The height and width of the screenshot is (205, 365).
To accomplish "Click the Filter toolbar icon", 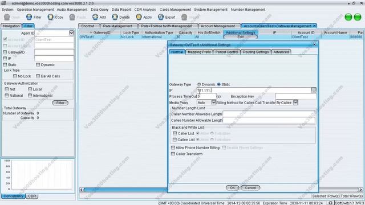I will [x=29, y=17].
